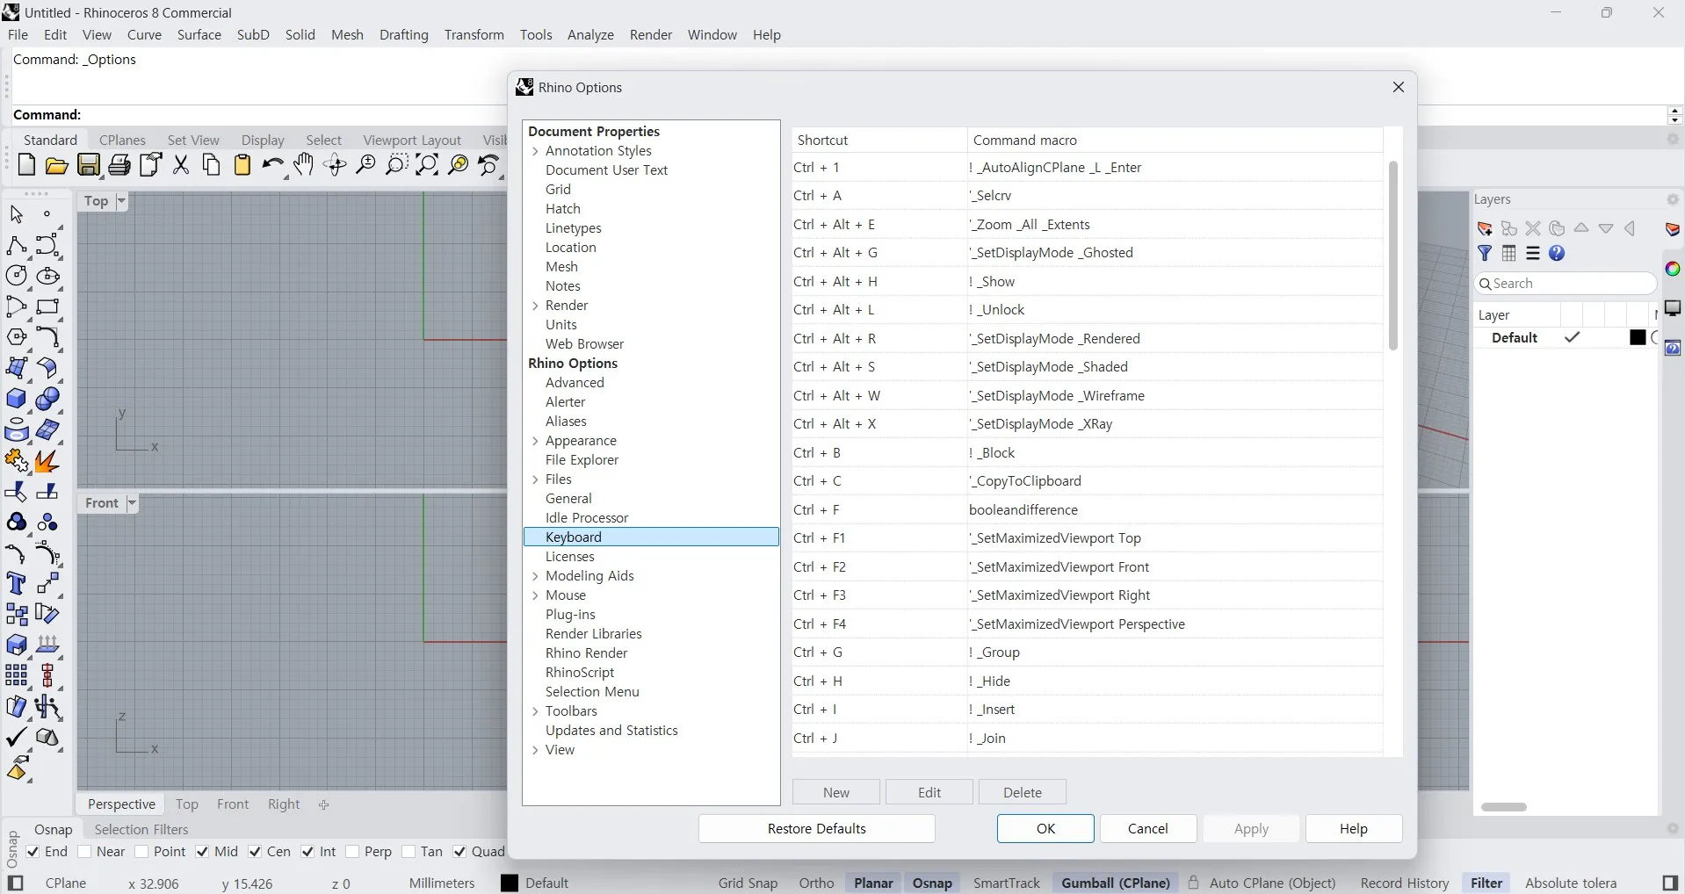Expand the Files tree node
Viewport: 1685px width, 894px height.
[x=535, y=479]
